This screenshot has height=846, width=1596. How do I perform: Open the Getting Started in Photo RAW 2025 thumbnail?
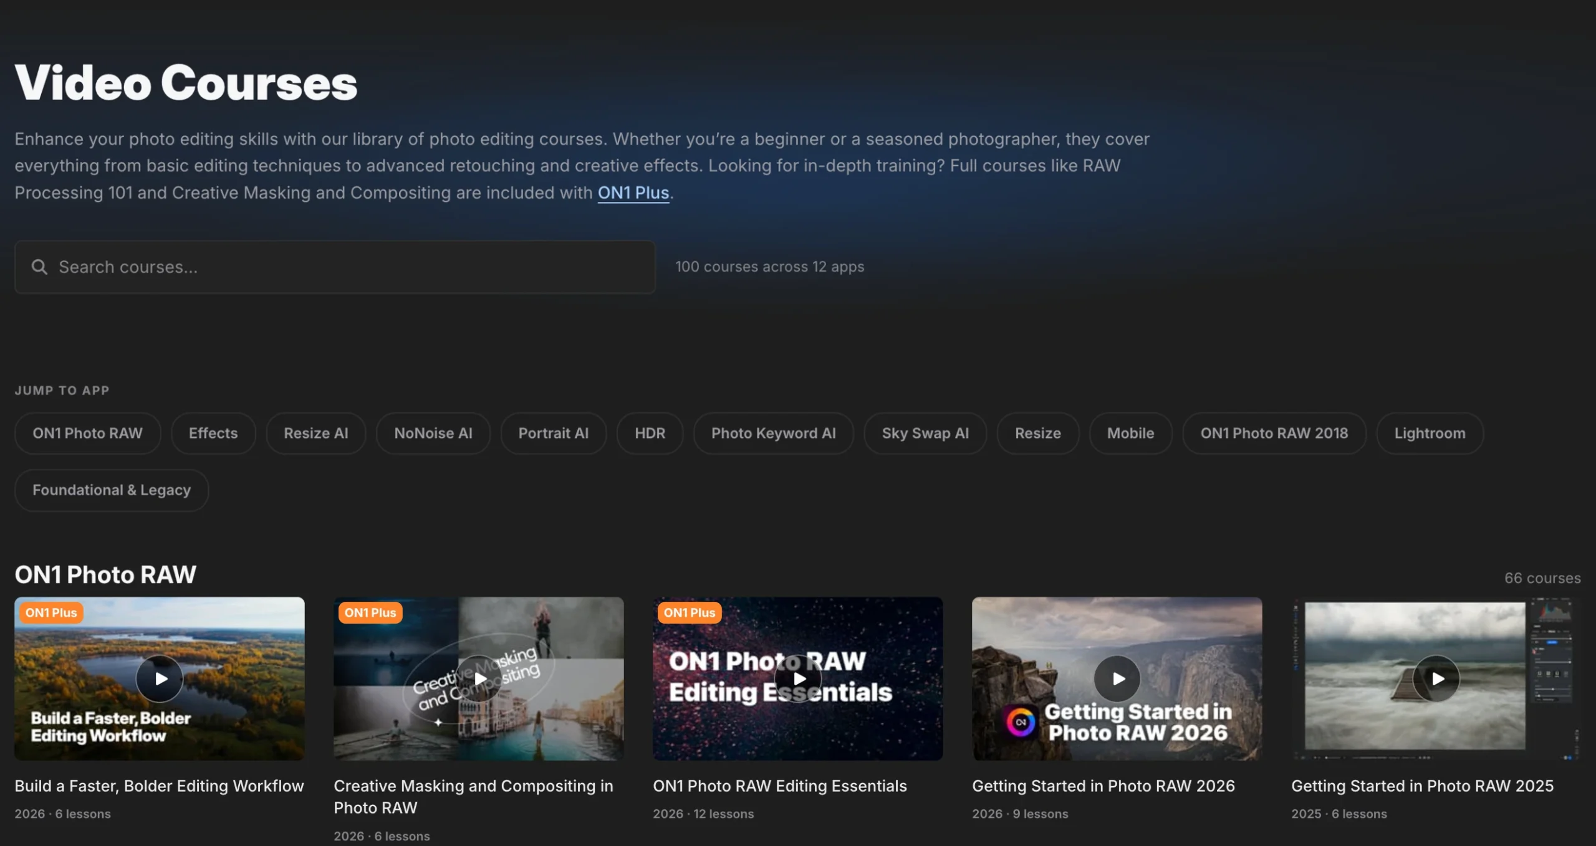point(1436,678)
